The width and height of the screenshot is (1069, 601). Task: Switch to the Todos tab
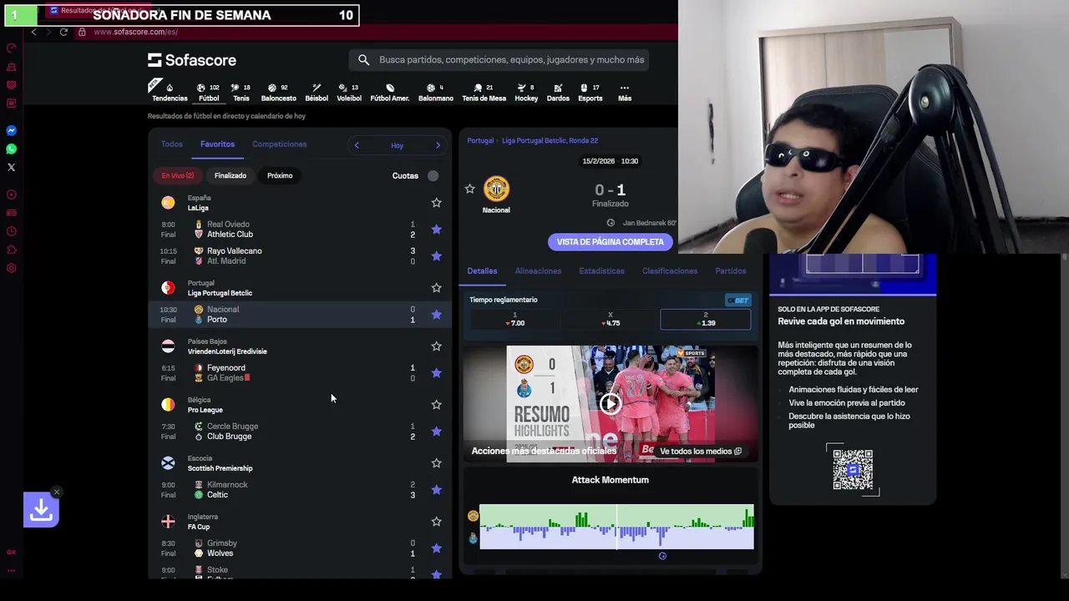pos(171,144)
